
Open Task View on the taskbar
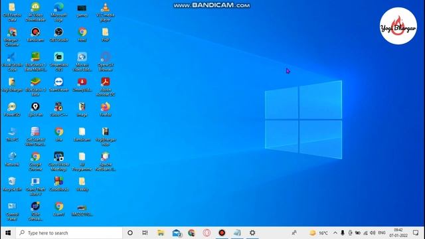(x=145, y=233)
